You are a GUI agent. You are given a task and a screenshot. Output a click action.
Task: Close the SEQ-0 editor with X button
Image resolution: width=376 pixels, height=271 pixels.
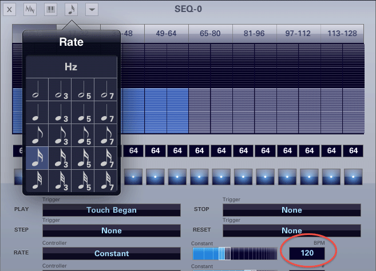tap(9, 10)
